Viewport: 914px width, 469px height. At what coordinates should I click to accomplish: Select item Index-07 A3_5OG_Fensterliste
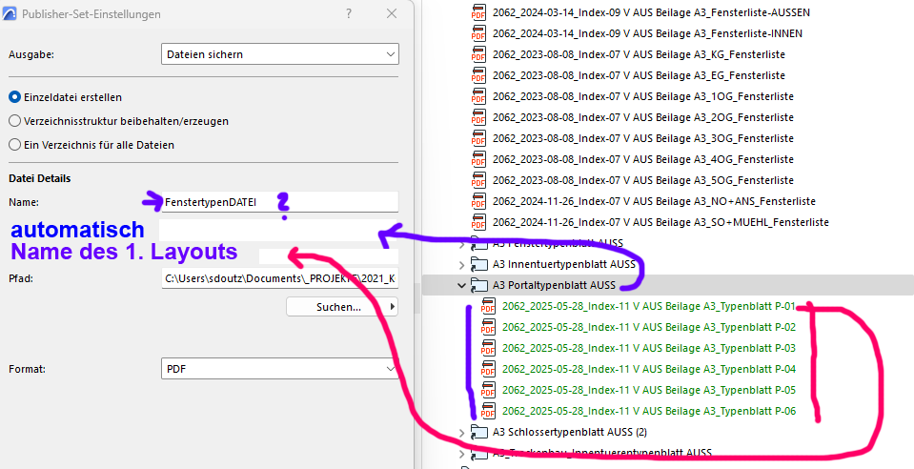(x=643, y=180)
